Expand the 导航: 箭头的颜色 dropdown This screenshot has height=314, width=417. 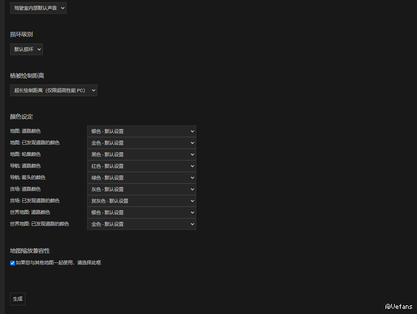[x=141, y=178]
